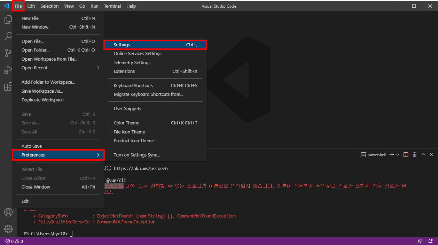Open the Accounts icon in activity bar
Image resolution: width=438 pixels, height=245 pixels.
[x=8, y=212]
